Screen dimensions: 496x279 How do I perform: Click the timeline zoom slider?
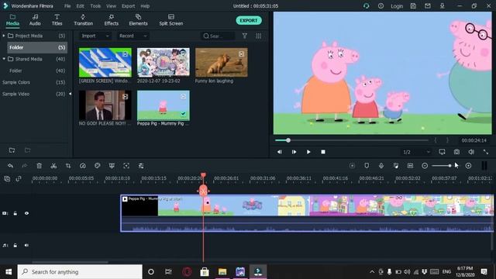click(441, 166)
